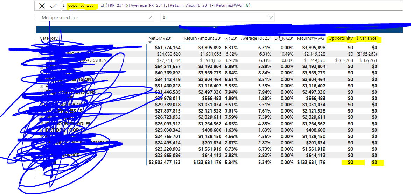Select the Returns@AVG value $2,146,328
This screenshot has width=411, height=194.
(x=314, y=54)
